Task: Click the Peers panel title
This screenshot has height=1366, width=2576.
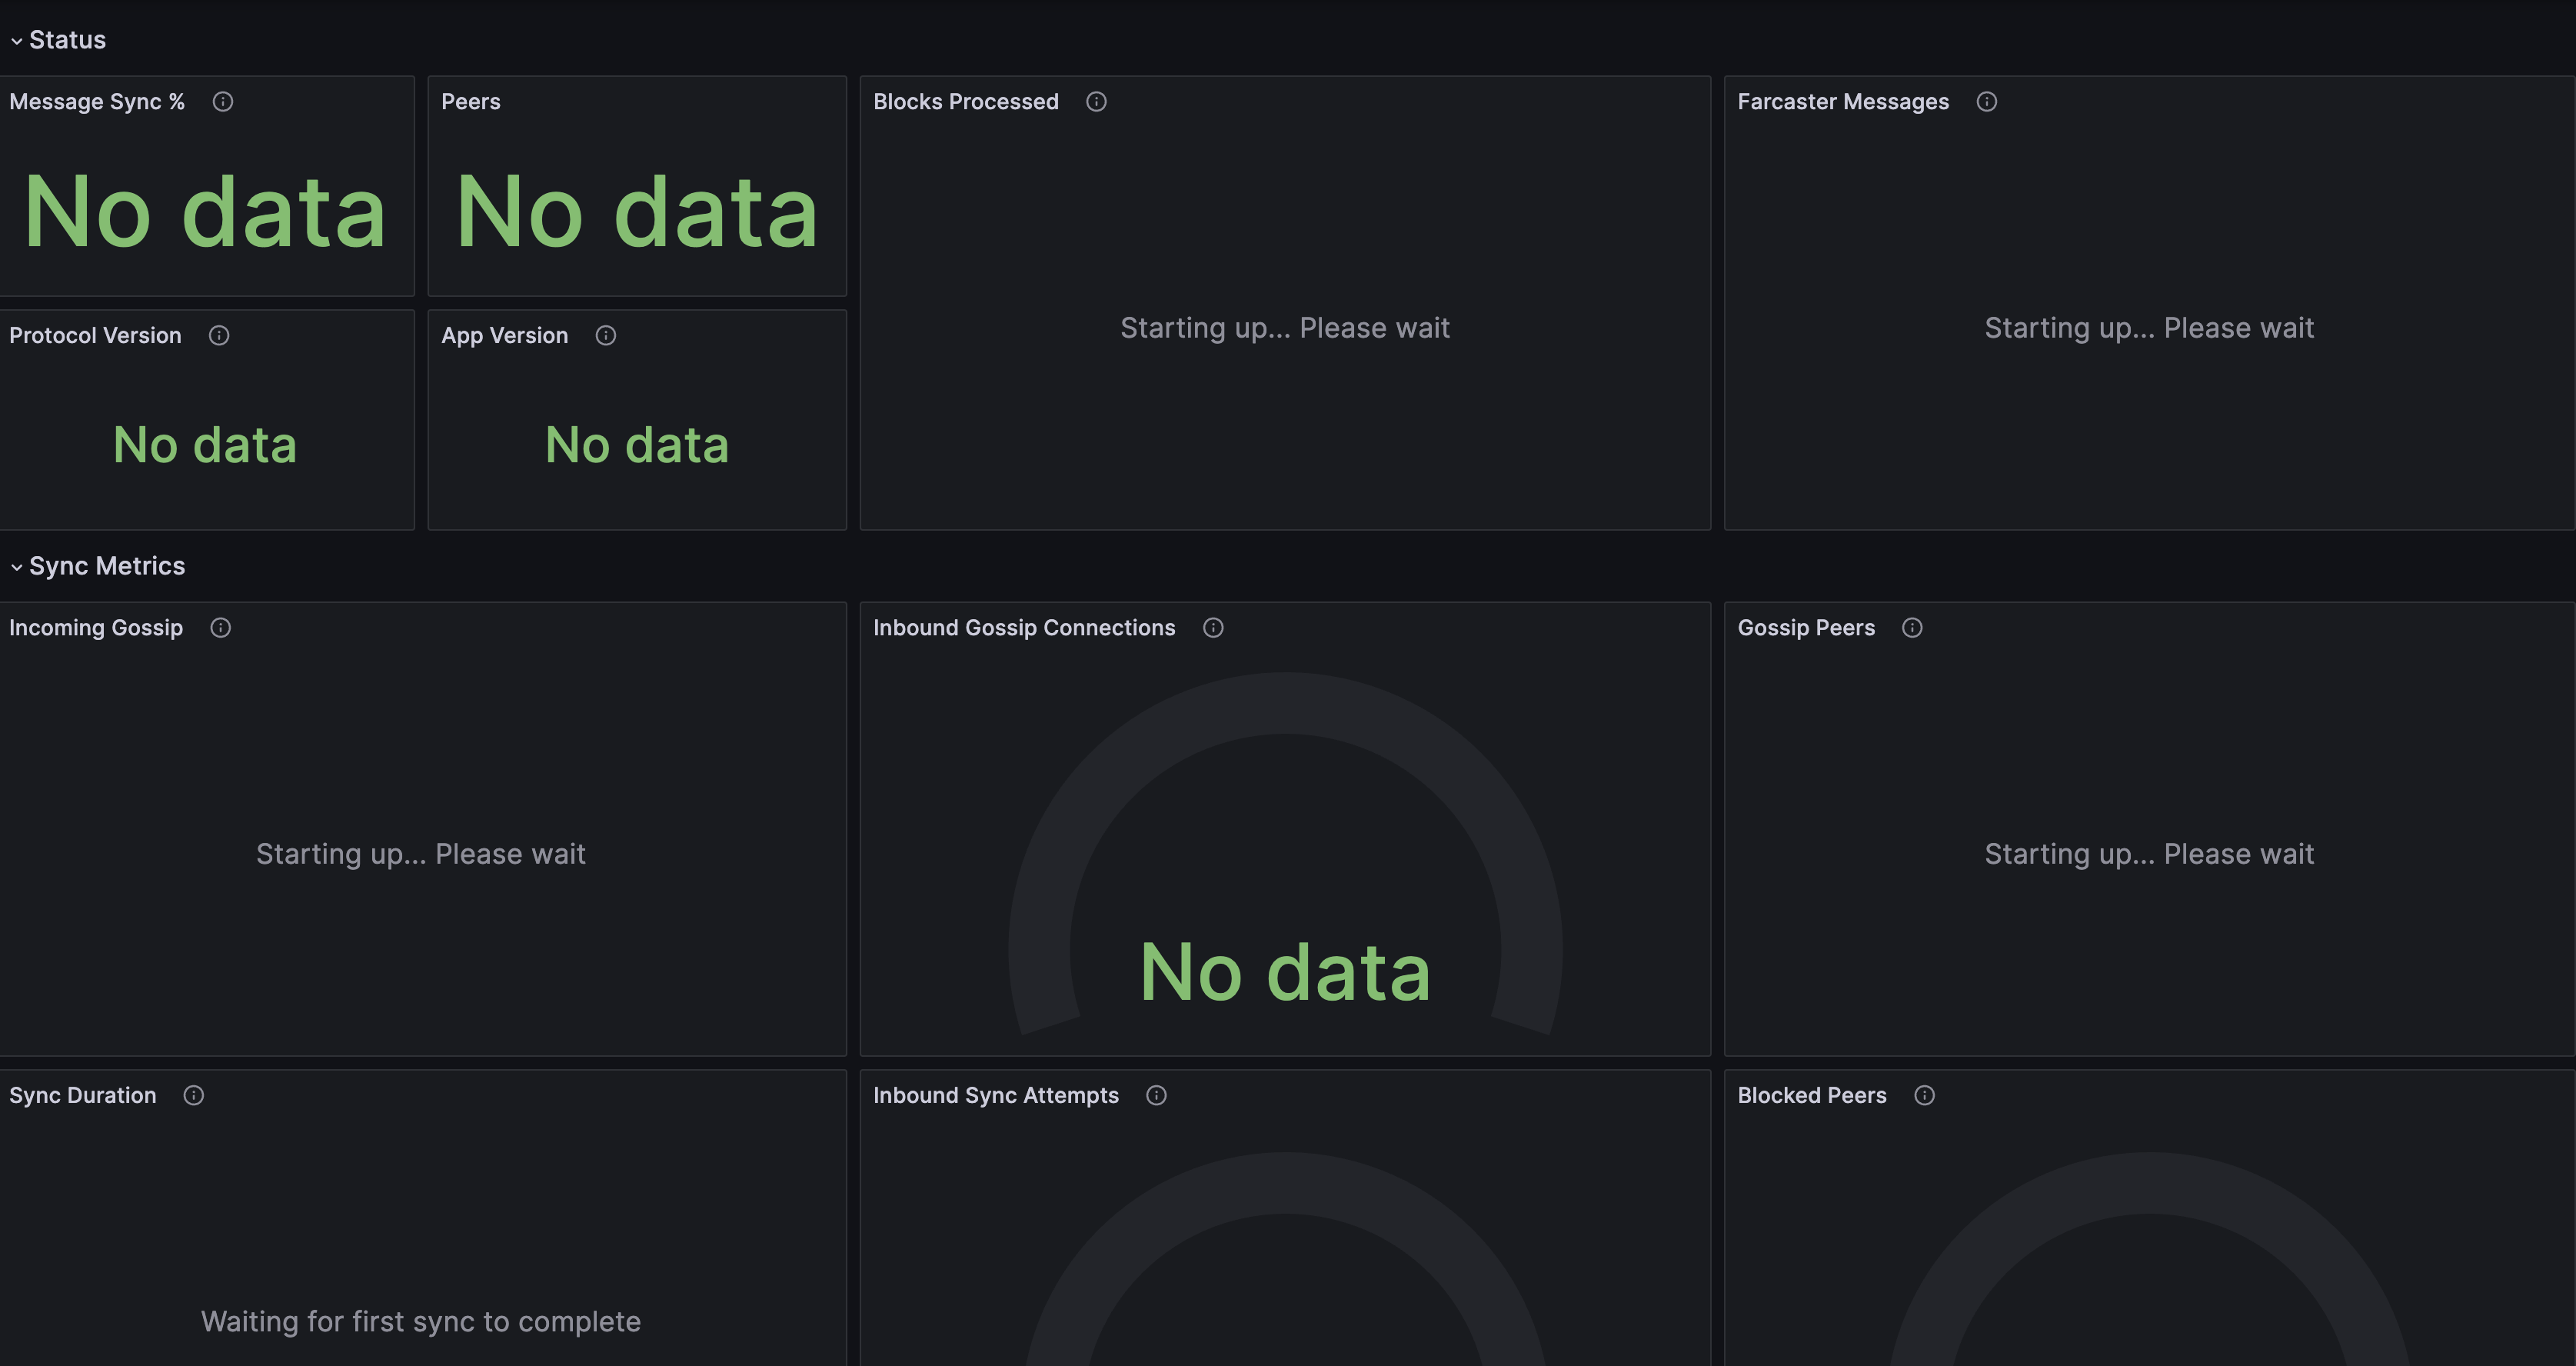Action: pyautogui.click(x=470, y=102)
